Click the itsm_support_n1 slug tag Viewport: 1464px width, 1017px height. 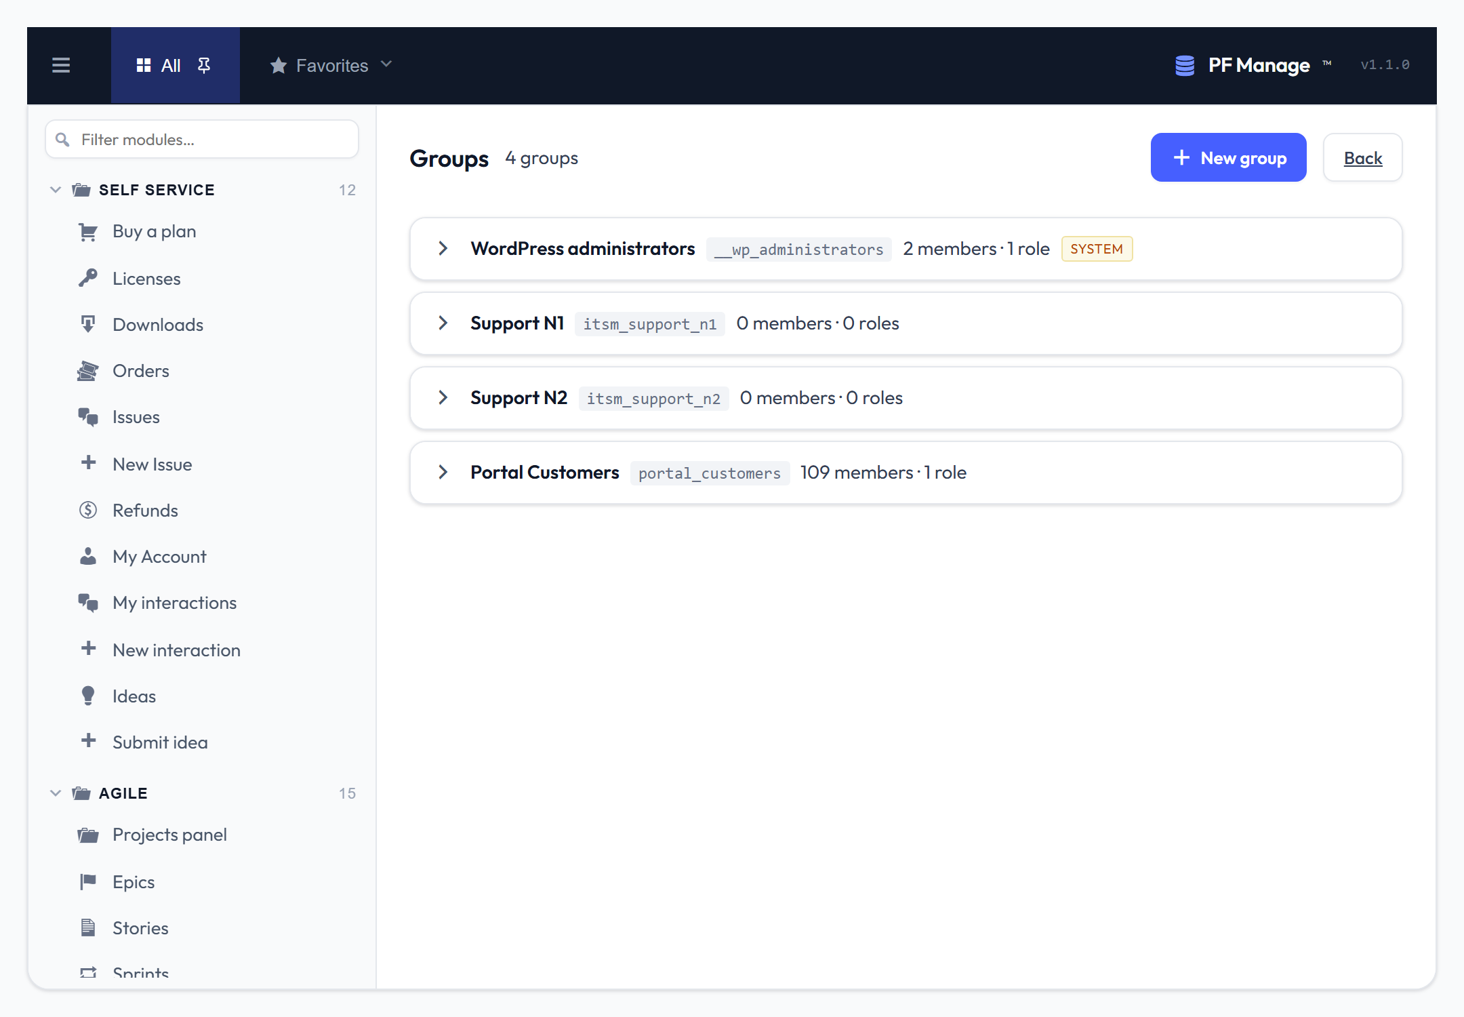pos(650,324)
